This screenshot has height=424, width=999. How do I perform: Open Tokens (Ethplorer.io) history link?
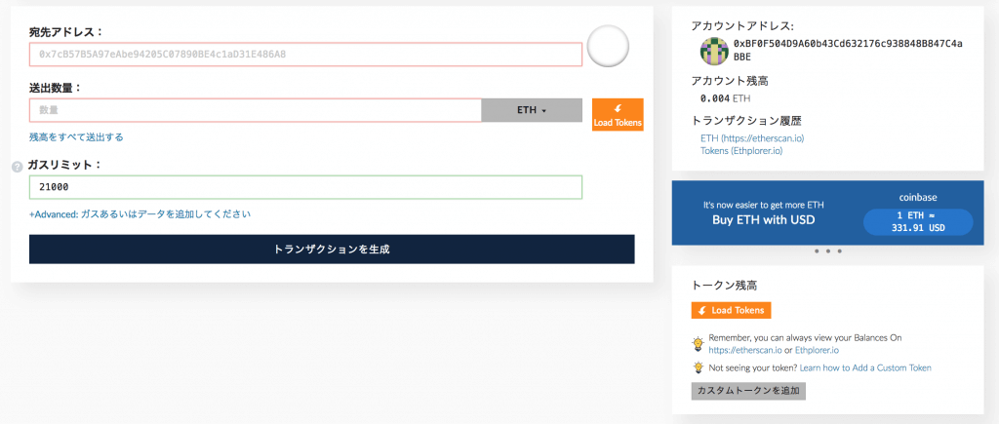[741, 151]
